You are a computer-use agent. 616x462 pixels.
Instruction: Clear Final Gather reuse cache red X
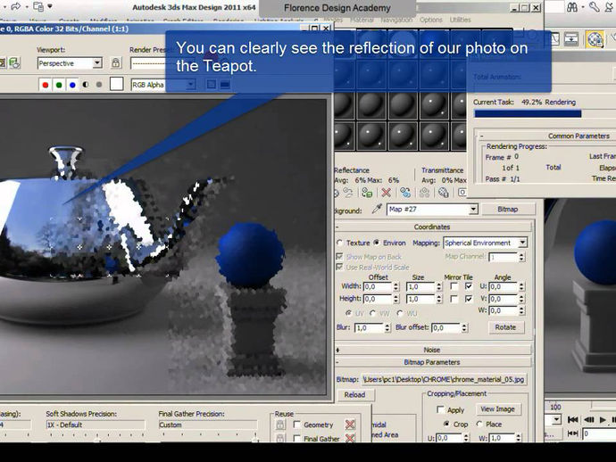pos(350,438)
